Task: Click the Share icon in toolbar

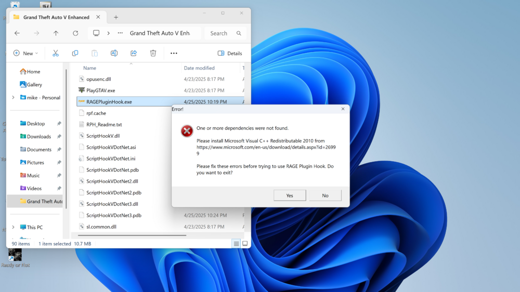Action: coord(134,53)
